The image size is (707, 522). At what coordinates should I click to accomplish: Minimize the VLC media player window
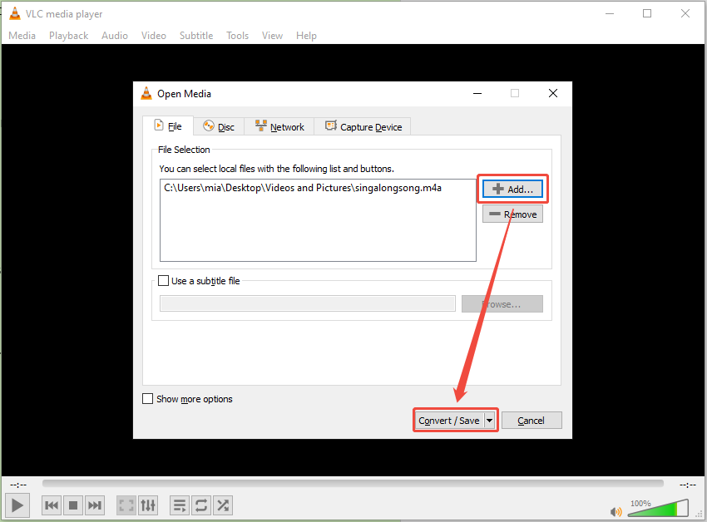coord(610,13)
